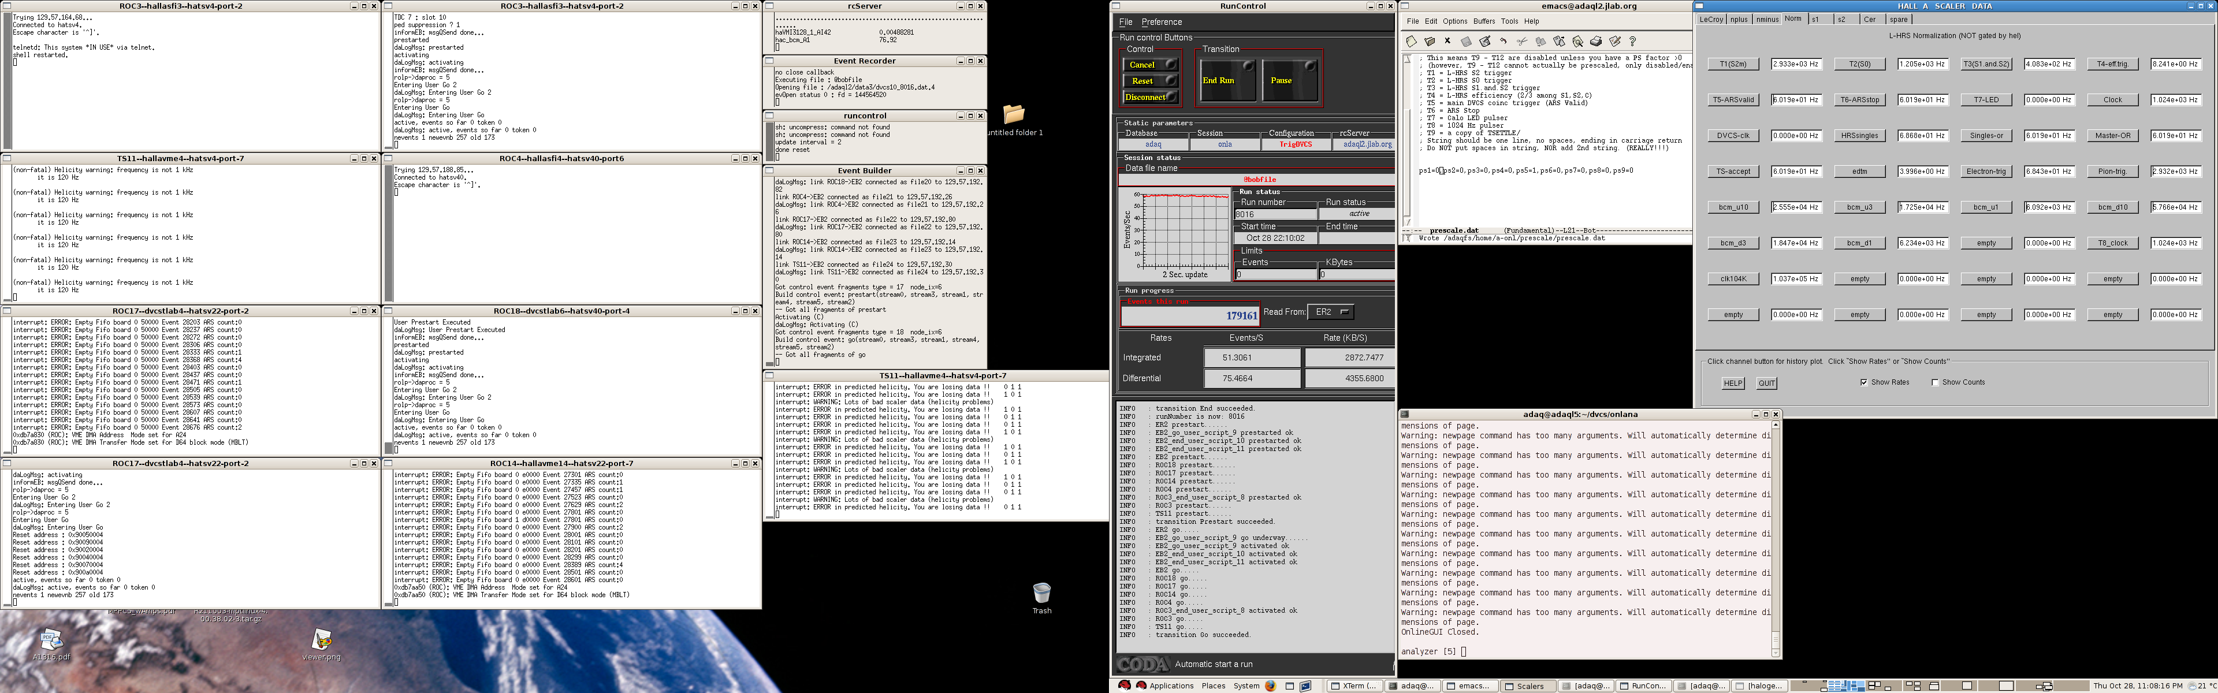
Task: Open the RunControl File menu
Action: tap(1125, 21)
